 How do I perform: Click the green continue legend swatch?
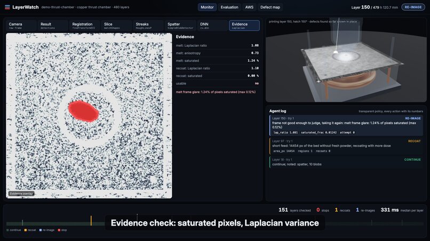pyautogui.click(x=7, y=230)
